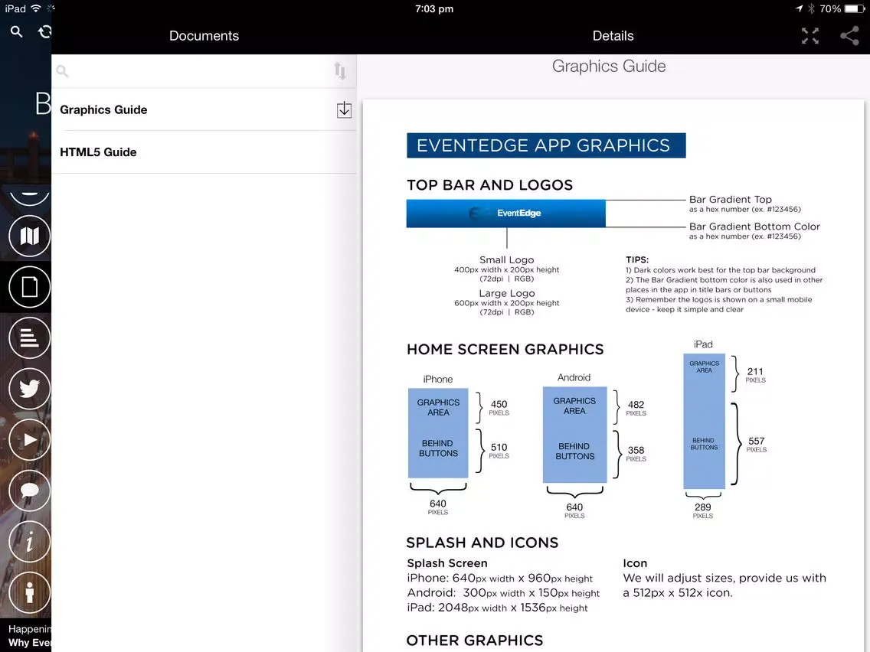Viewport: 870px width, 652px height.
Task: Open the Twitter bird icon
Action: 29,389
